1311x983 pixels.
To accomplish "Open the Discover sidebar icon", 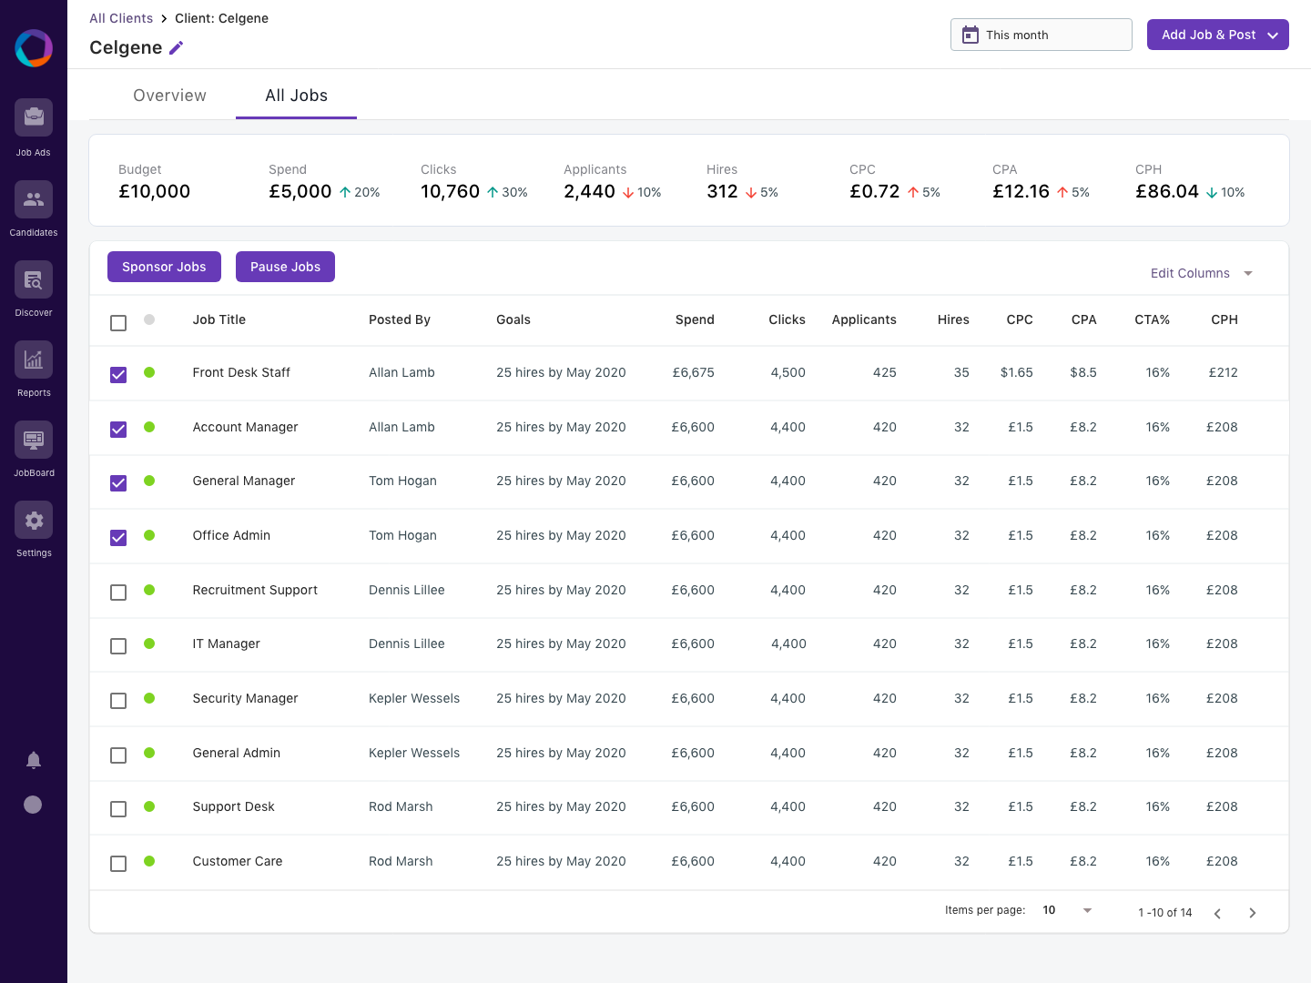I will pyautogui.click(x=34, y=279).
